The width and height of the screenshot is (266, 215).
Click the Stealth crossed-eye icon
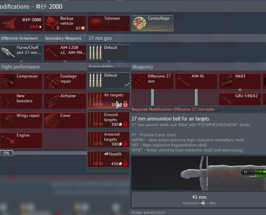(x=106, y=154)
